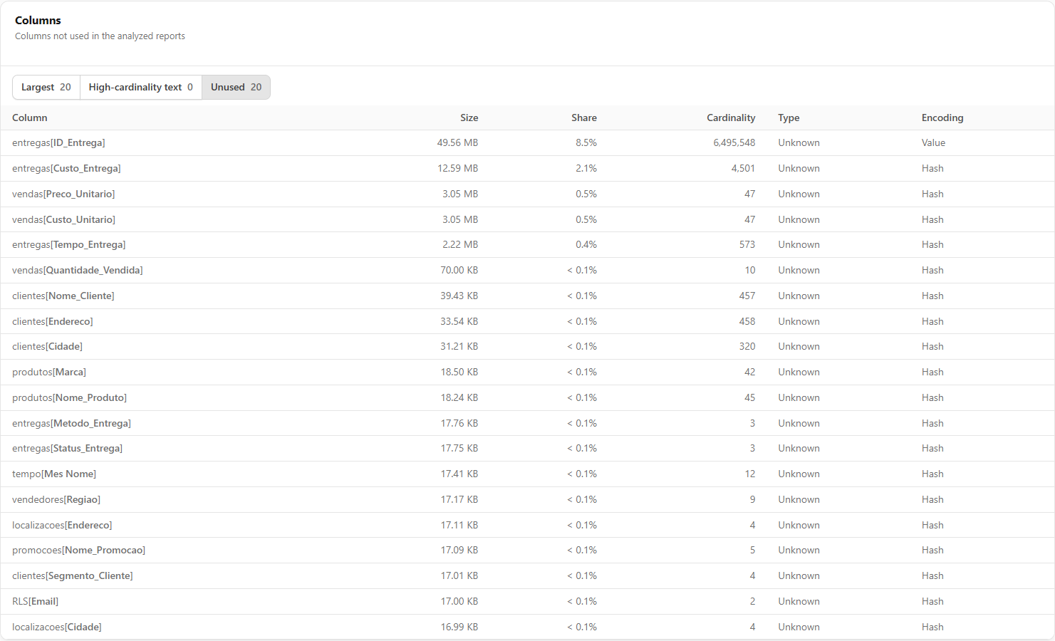
Task: Sort the table by Size header
Action: (x=469, y=118)
